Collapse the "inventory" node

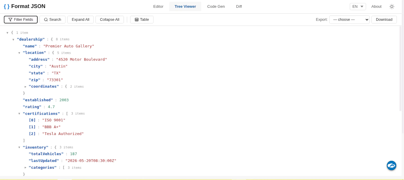click(19, 147)
